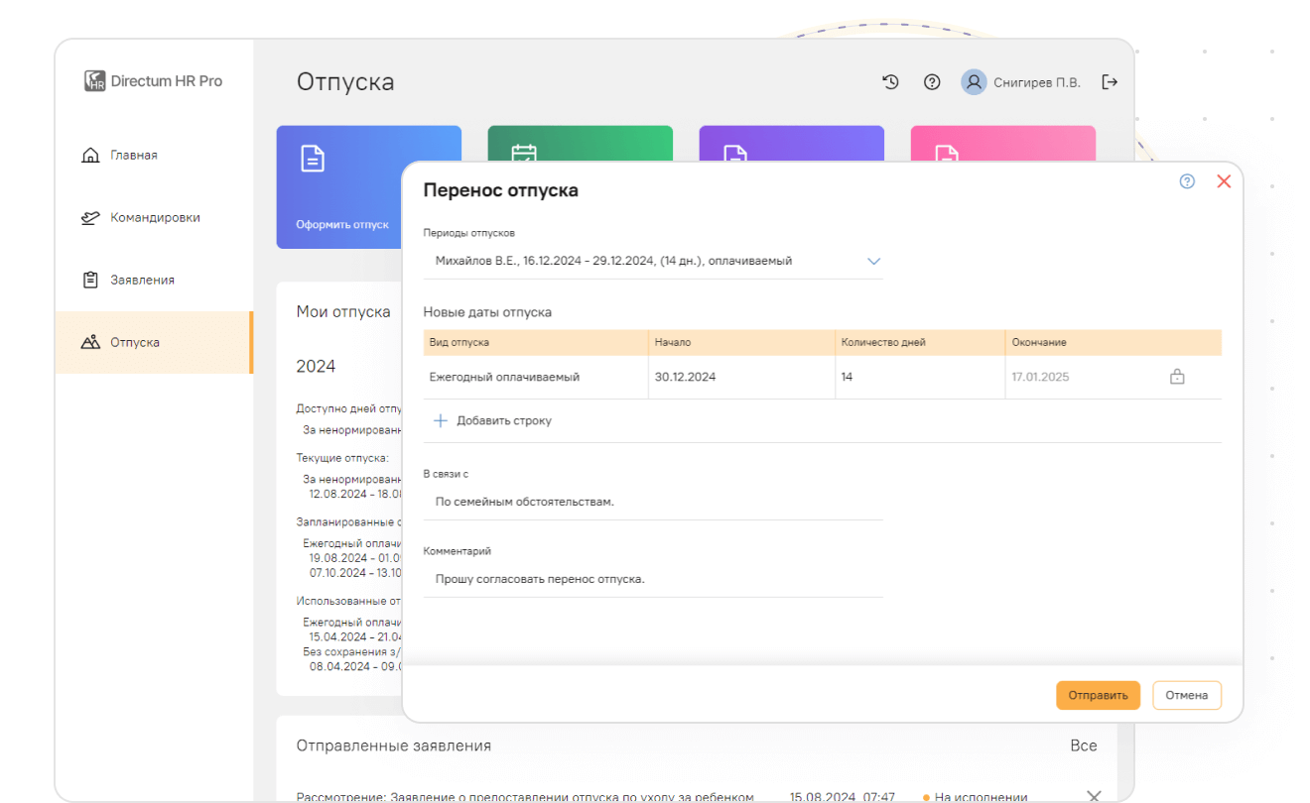Click the Рассмотрение: Заявление sent request row
Viewport: 1310px width, 803px height.
tap(525, 796)
